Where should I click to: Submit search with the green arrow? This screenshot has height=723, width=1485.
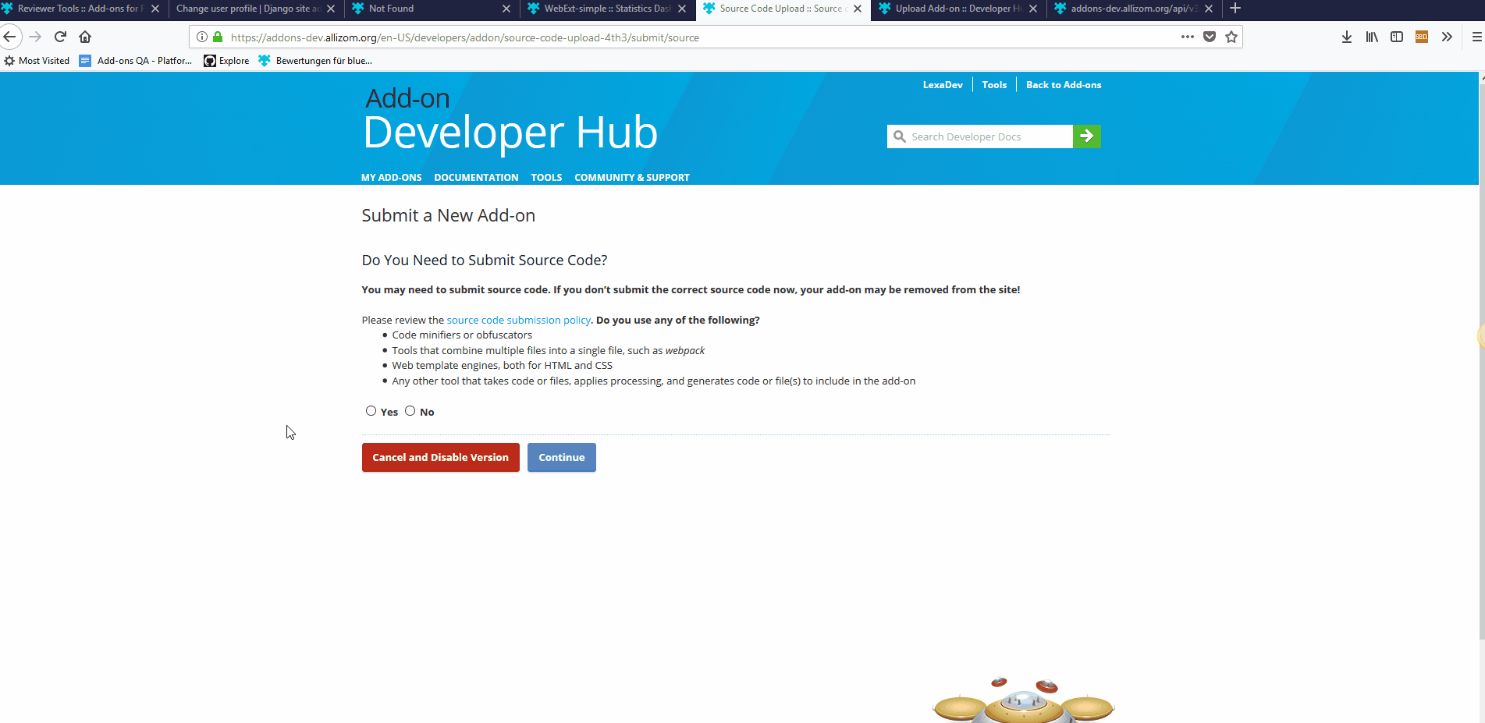click(x=1086, y=136)
